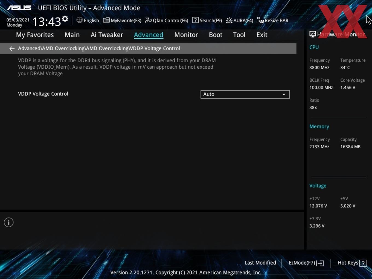The width and height of the screenshot is (372, 279).
Task: Click the version copyright text at bottom
Action: (x=186, y=273)
